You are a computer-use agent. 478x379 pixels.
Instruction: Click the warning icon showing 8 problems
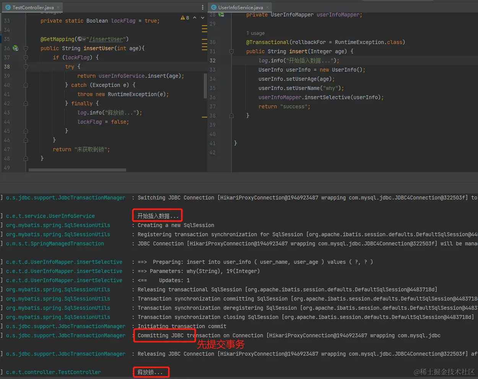point(183,18)
